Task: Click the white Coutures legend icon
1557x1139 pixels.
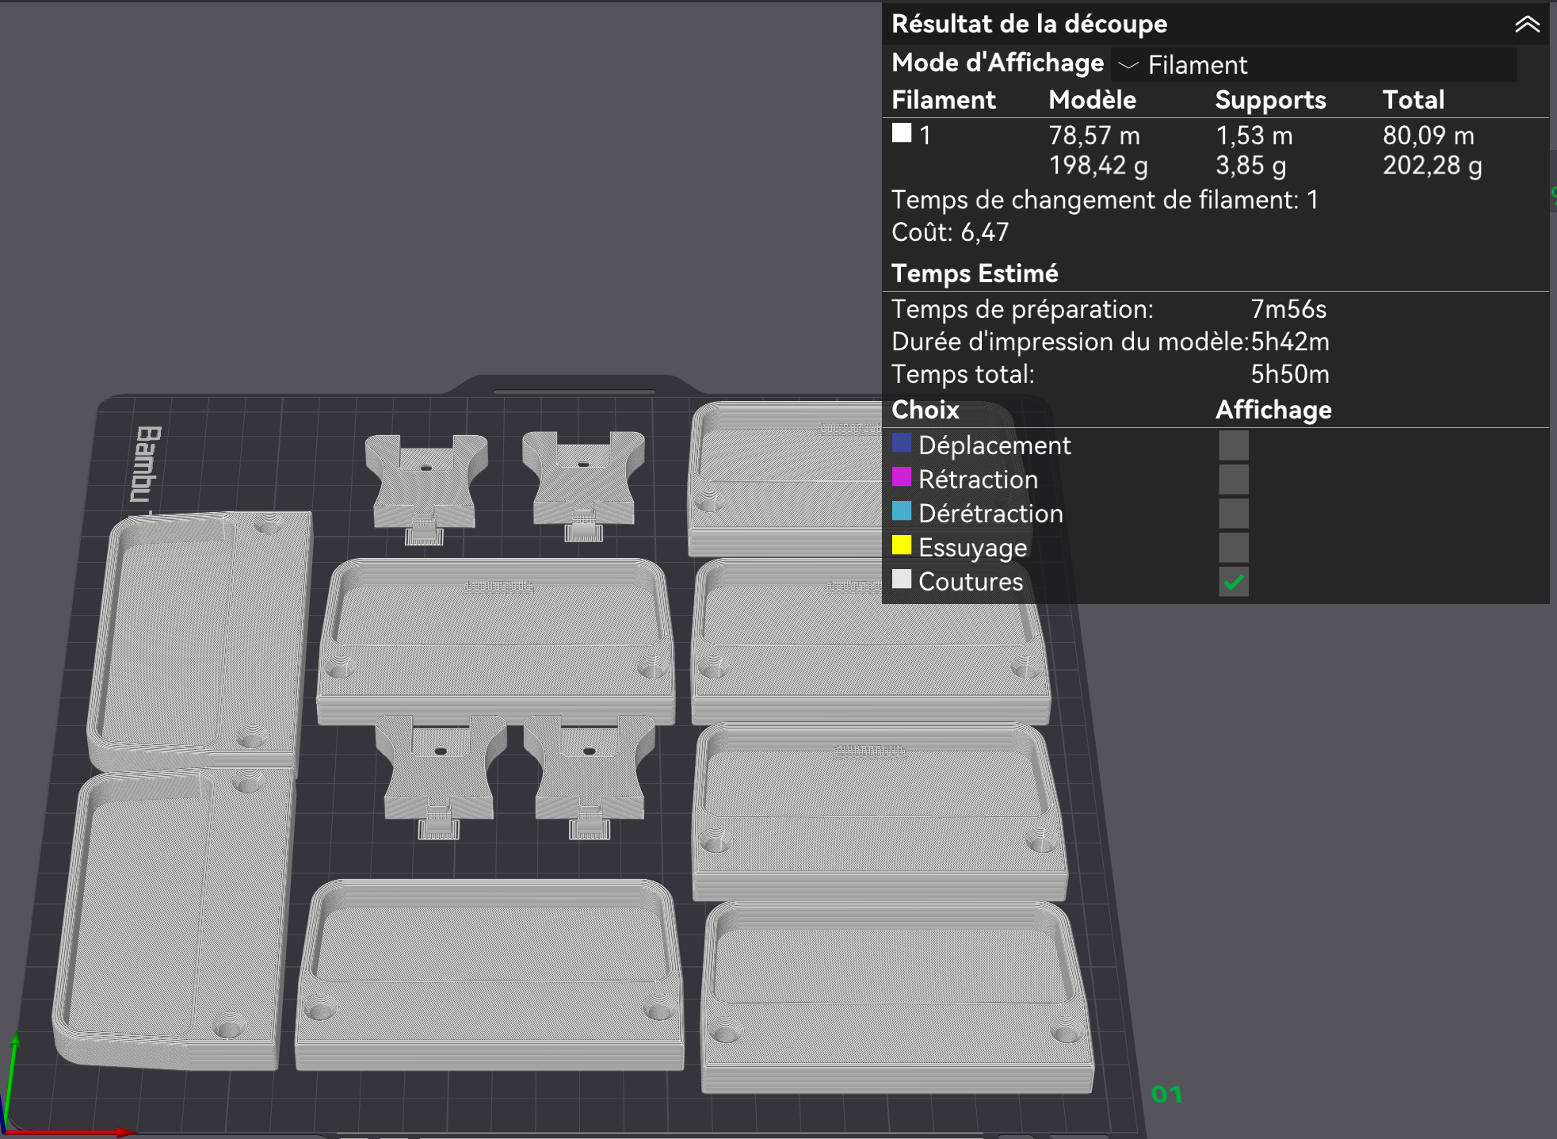Action: tap(901, 579)
